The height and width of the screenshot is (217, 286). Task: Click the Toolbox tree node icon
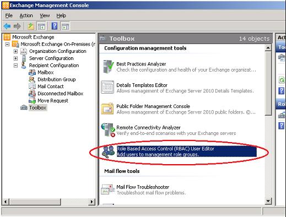tap(24, 107)
